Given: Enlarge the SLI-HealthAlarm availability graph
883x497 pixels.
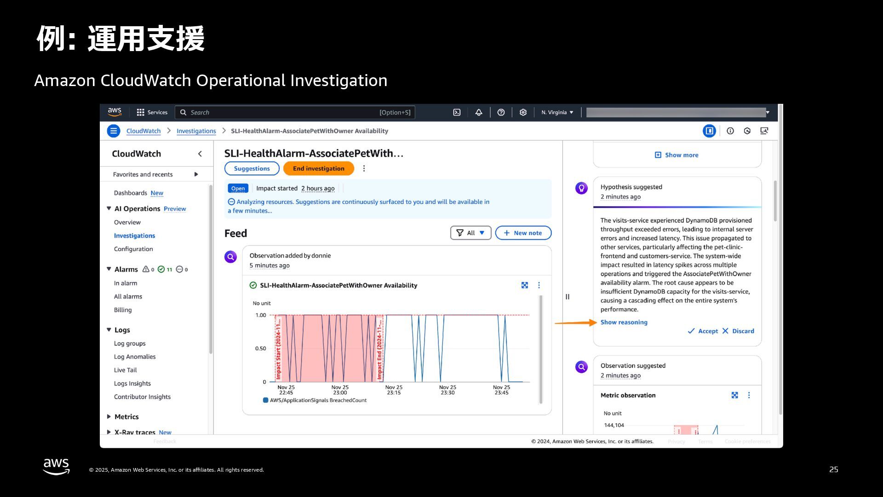Looking at the screenshot, I should (525, 285).
